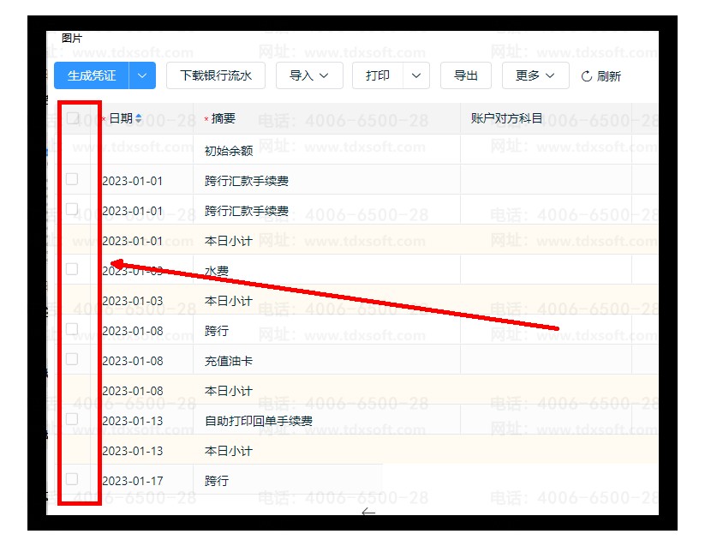Click the 下载银行流水 button
The image size is (705, 546).
[x=216, y=75]
